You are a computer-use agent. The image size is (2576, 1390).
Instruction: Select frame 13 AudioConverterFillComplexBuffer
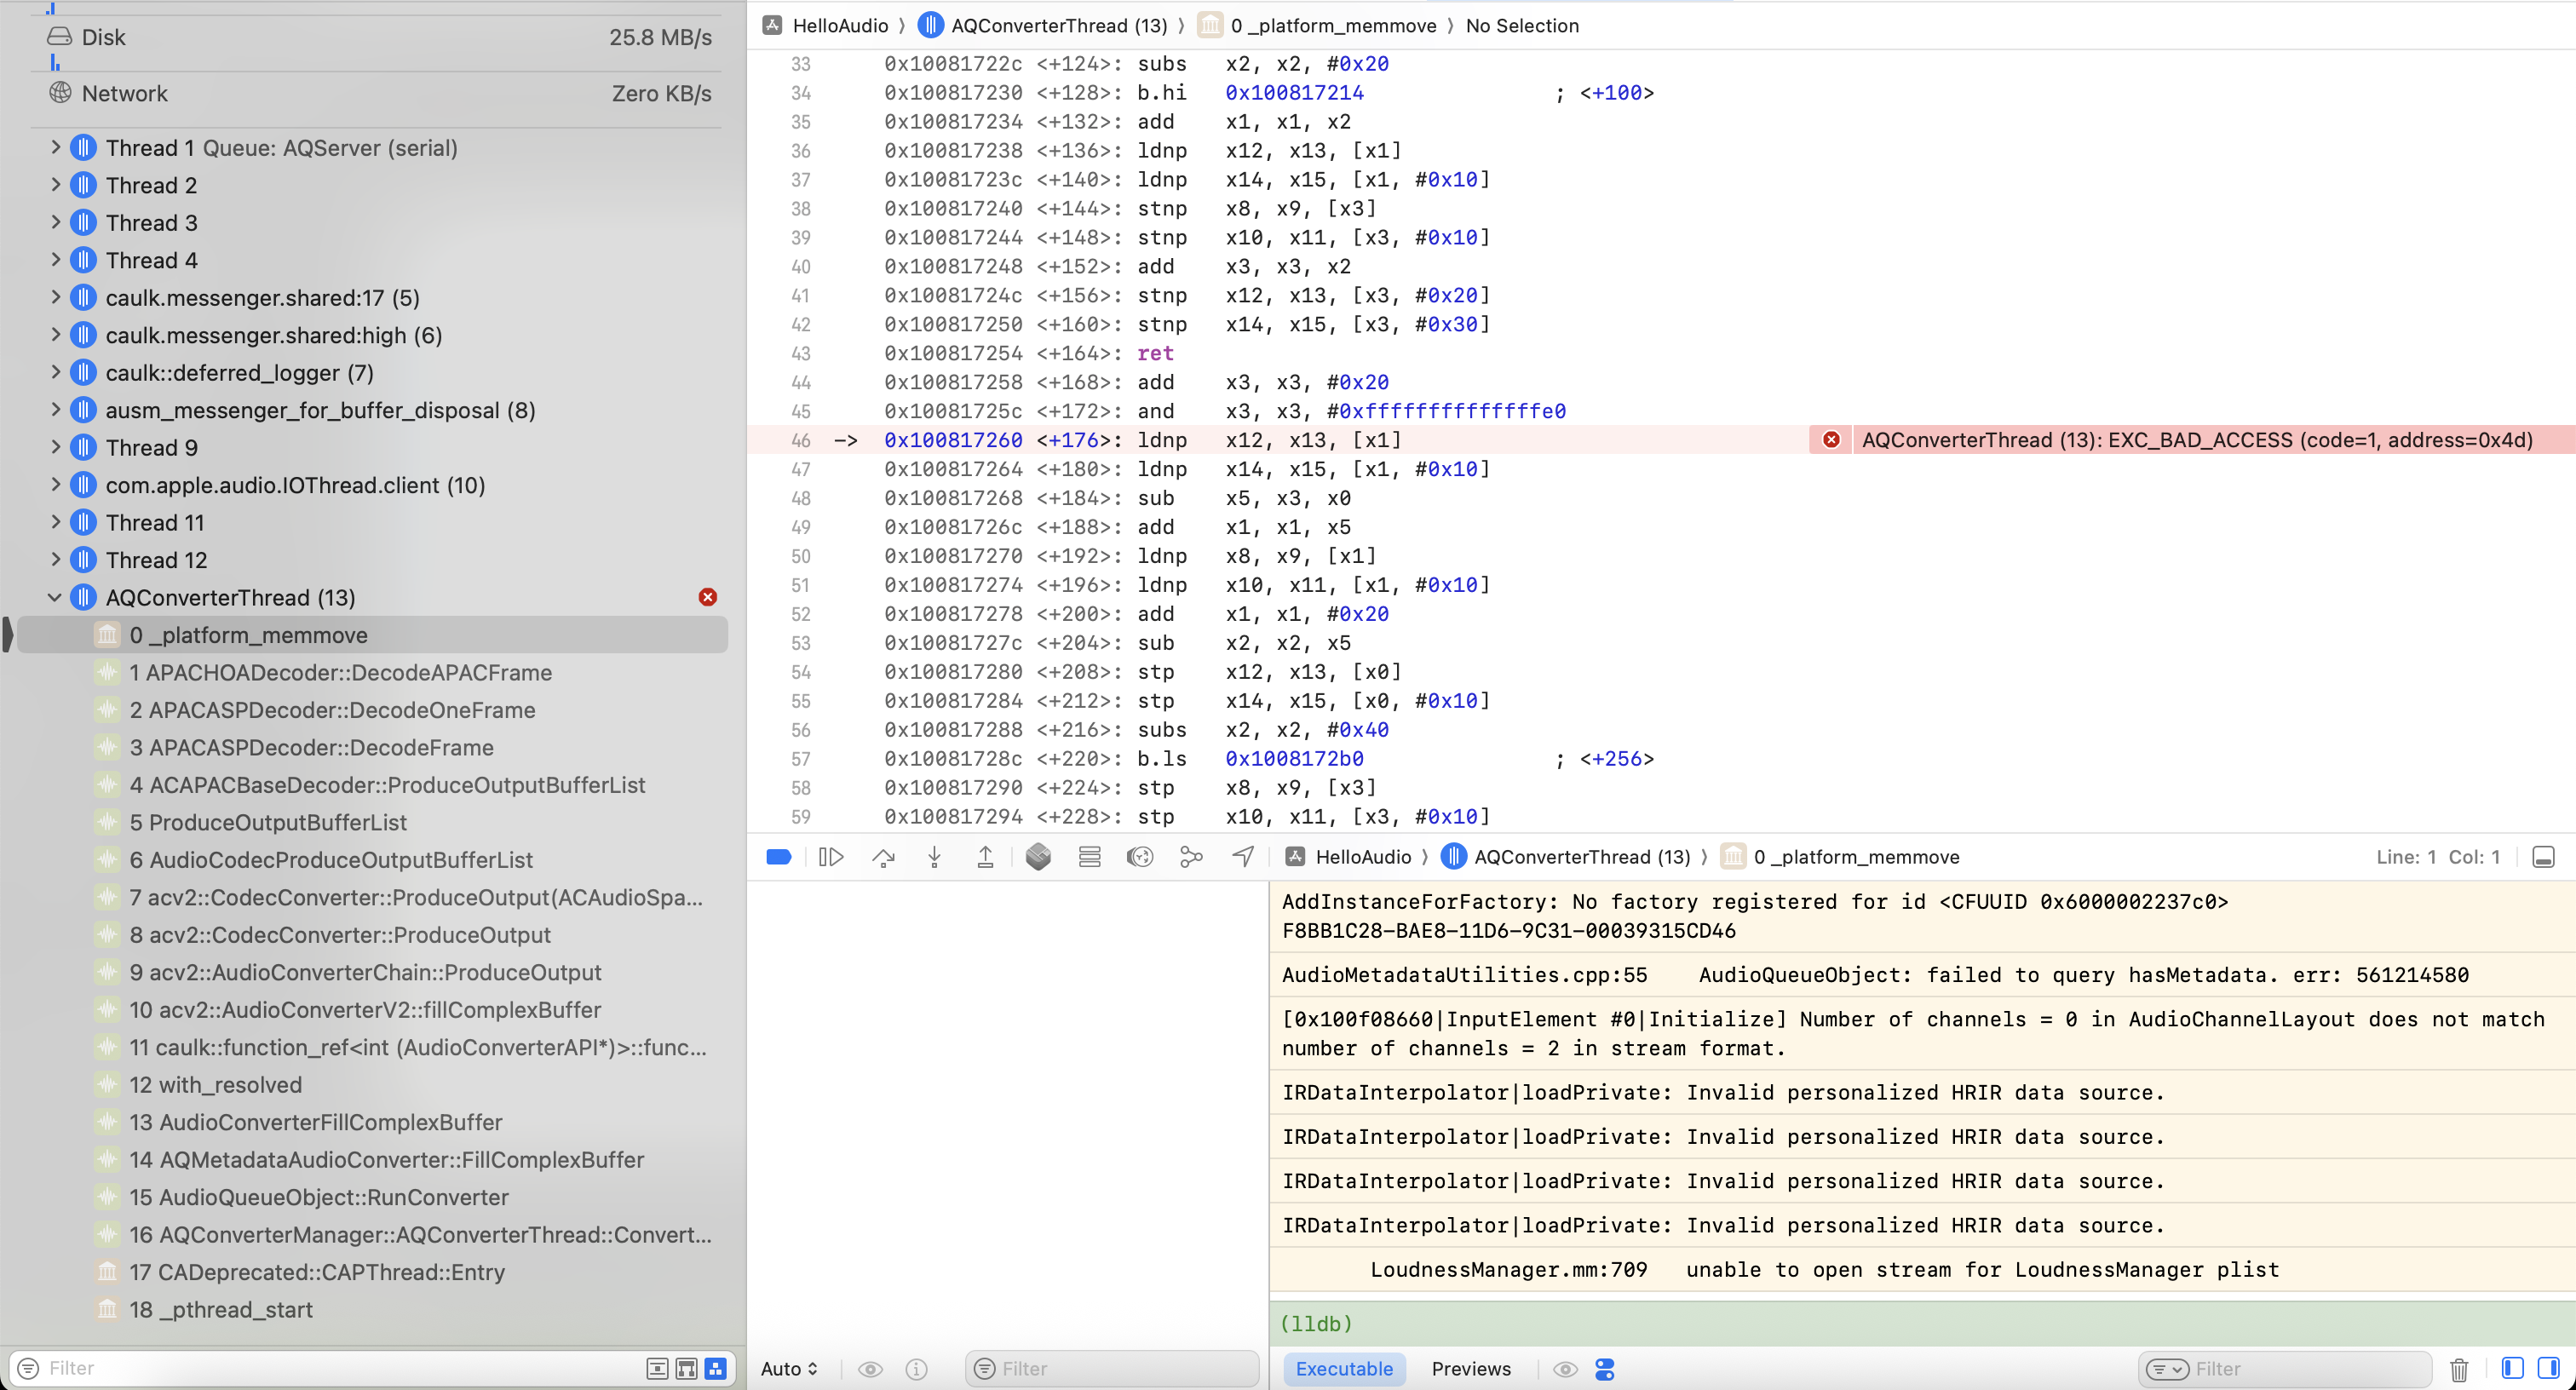tap(372, 1122)
